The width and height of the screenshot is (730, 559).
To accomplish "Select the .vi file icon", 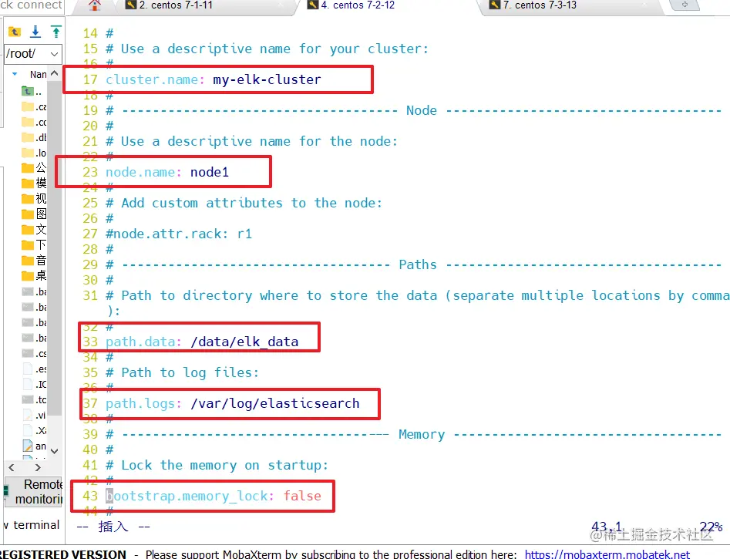I will pyautogui.click(x=28, y=415).
